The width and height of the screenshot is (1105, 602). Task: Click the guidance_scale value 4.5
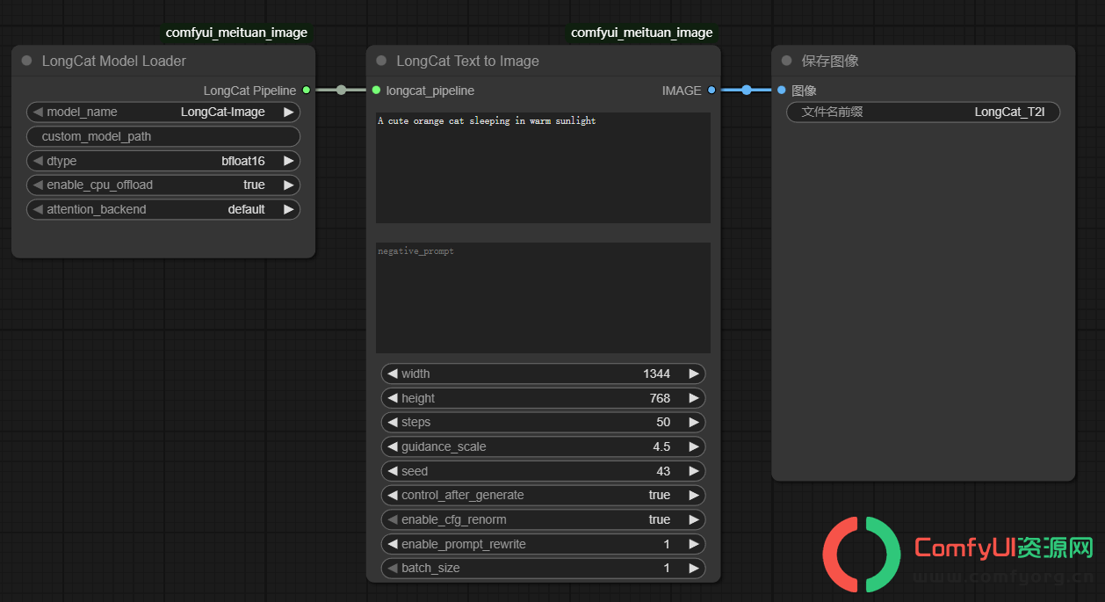click(661, 446)
